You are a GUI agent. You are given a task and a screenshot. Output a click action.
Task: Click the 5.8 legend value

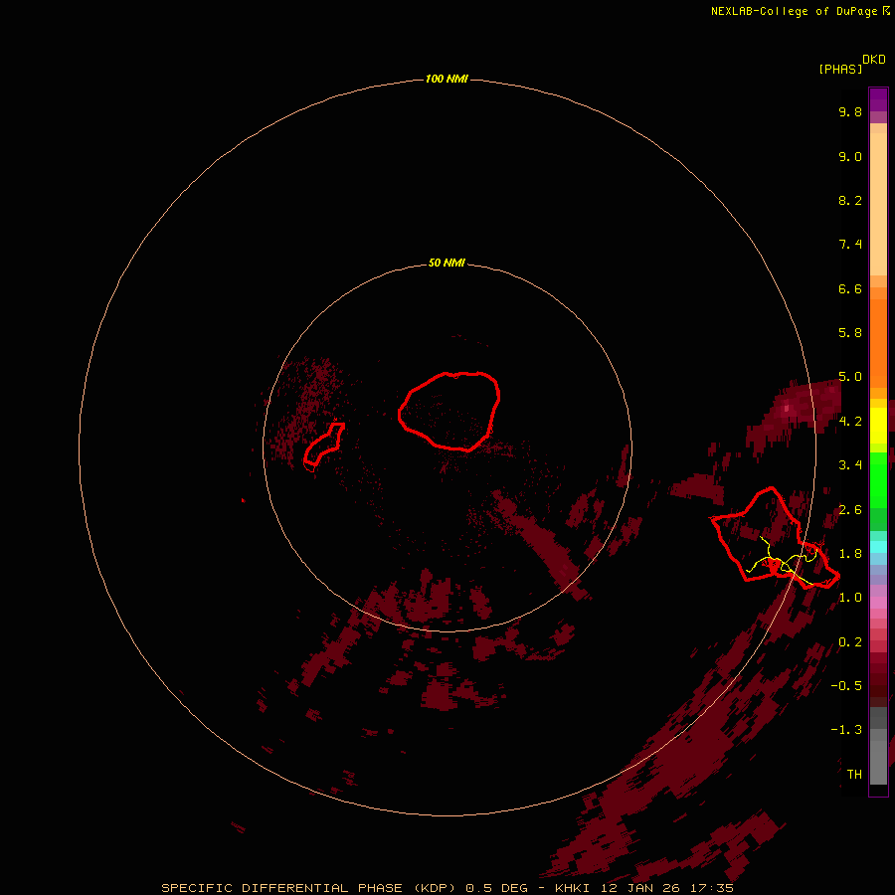850,333
